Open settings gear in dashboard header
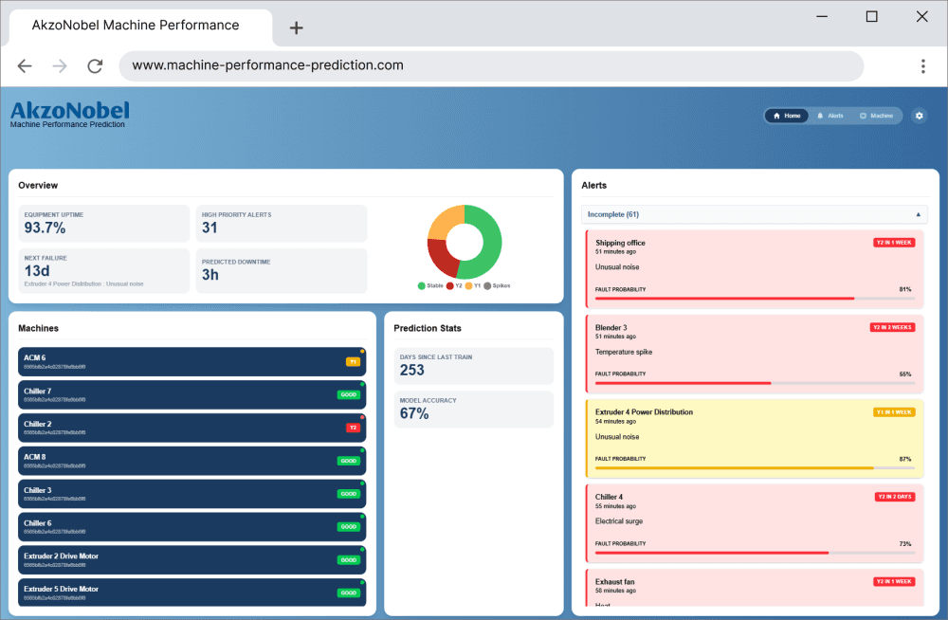Screen dimensions: 948x620 pyautogui.click(x=919, y=116)
